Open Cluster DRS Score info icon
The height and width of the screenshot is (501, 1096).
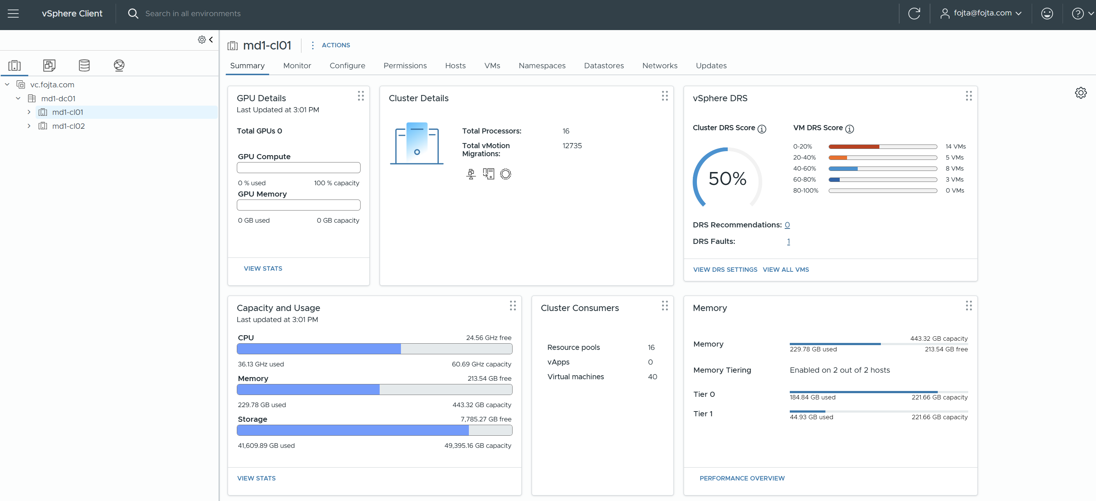(762, 129)
